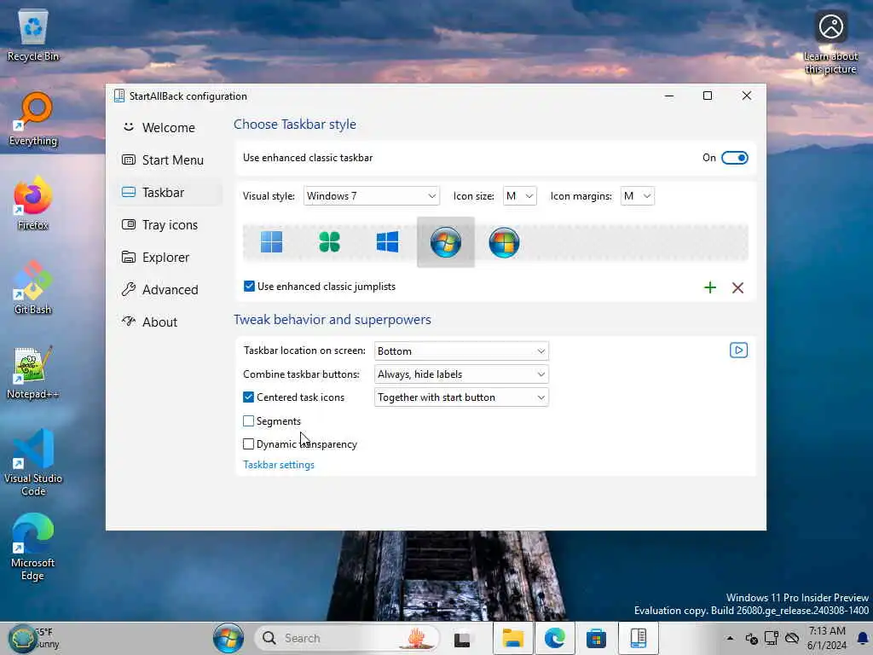Open File Explorer from taskbar
The height and width of the screenshot is (655, 873).
[512, 638]
